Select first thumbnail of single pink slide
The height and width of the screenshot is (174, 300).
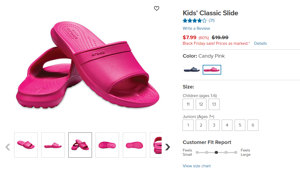pyautogui.click(x=26, y=145)
